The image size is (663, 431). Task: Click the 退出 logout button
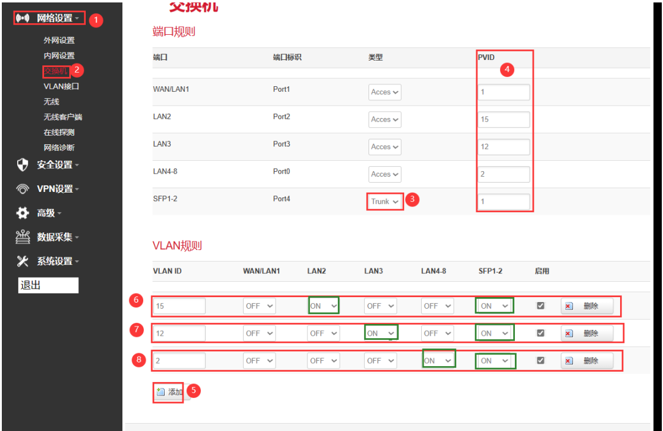[48, 285]
